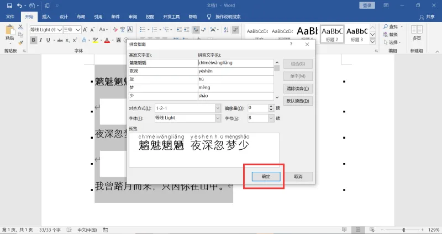Select the 标题 2 style thumbnail
Viewport: 442px width, 234px height.
[332, 34]
